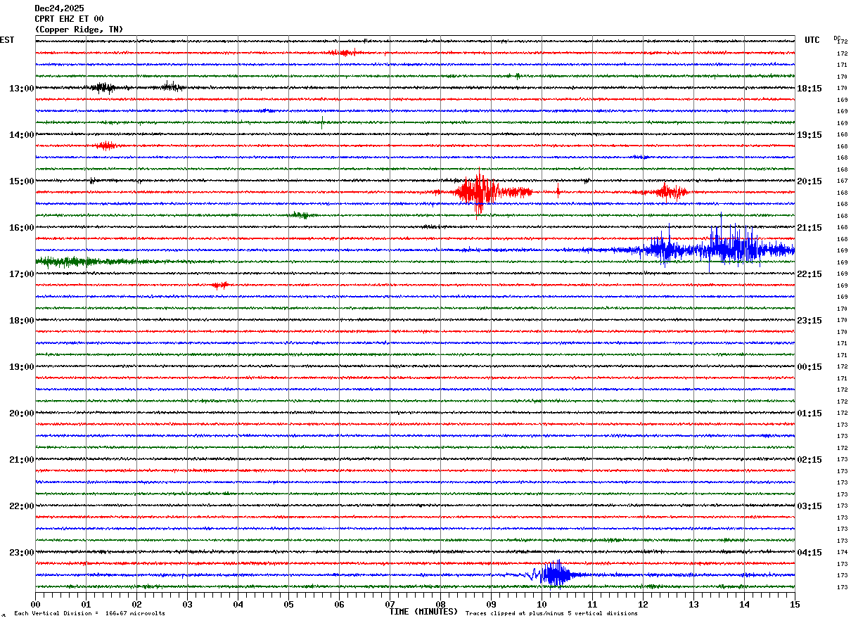
Task: Click the traces clipped footnote text
Action: point(551,614)
